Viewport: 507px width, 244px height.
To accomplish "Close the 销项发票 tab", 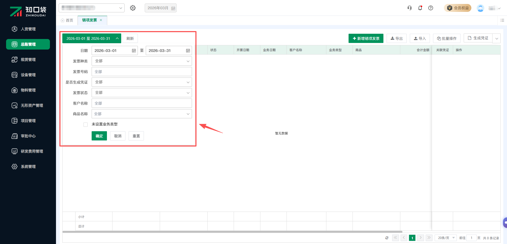I will click(x=101, y=20).
